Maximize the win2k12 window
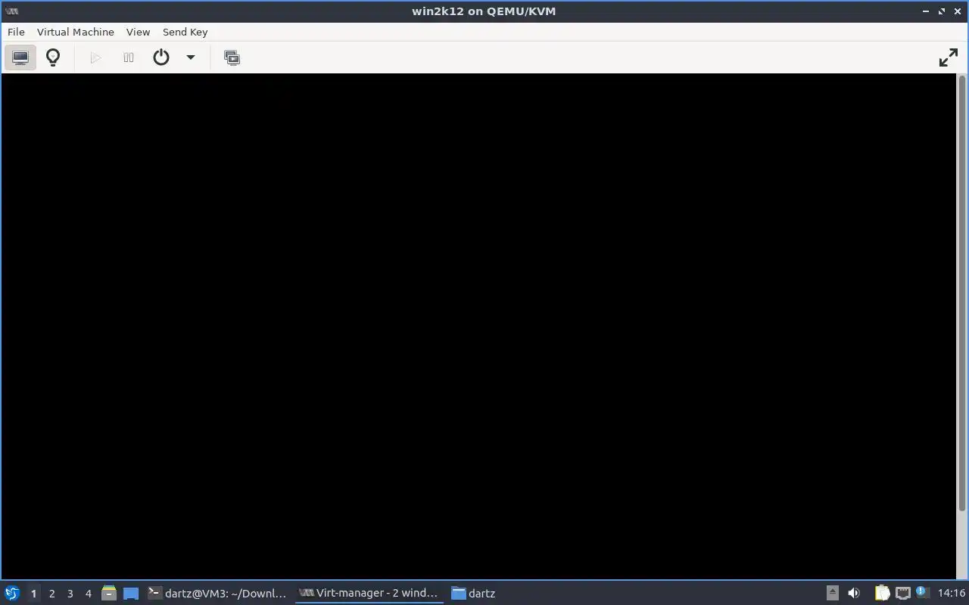This screenshot has width=969, height=605. (942, 11)
